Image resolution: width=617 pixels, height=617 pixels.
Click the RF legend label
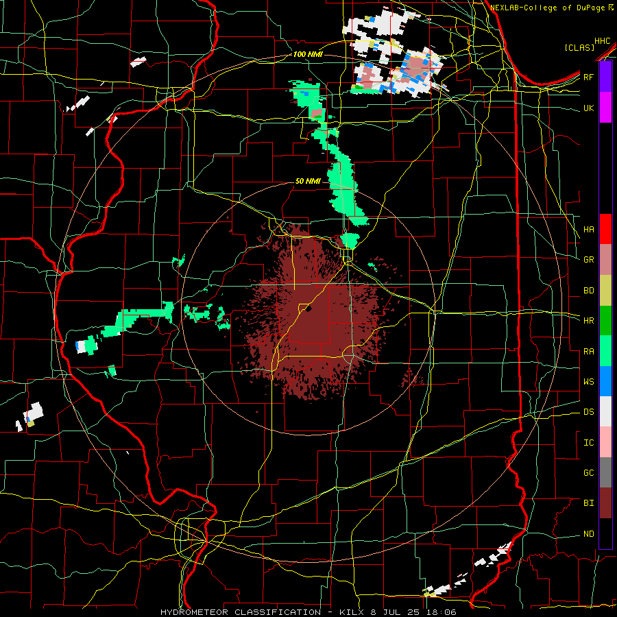589,77
